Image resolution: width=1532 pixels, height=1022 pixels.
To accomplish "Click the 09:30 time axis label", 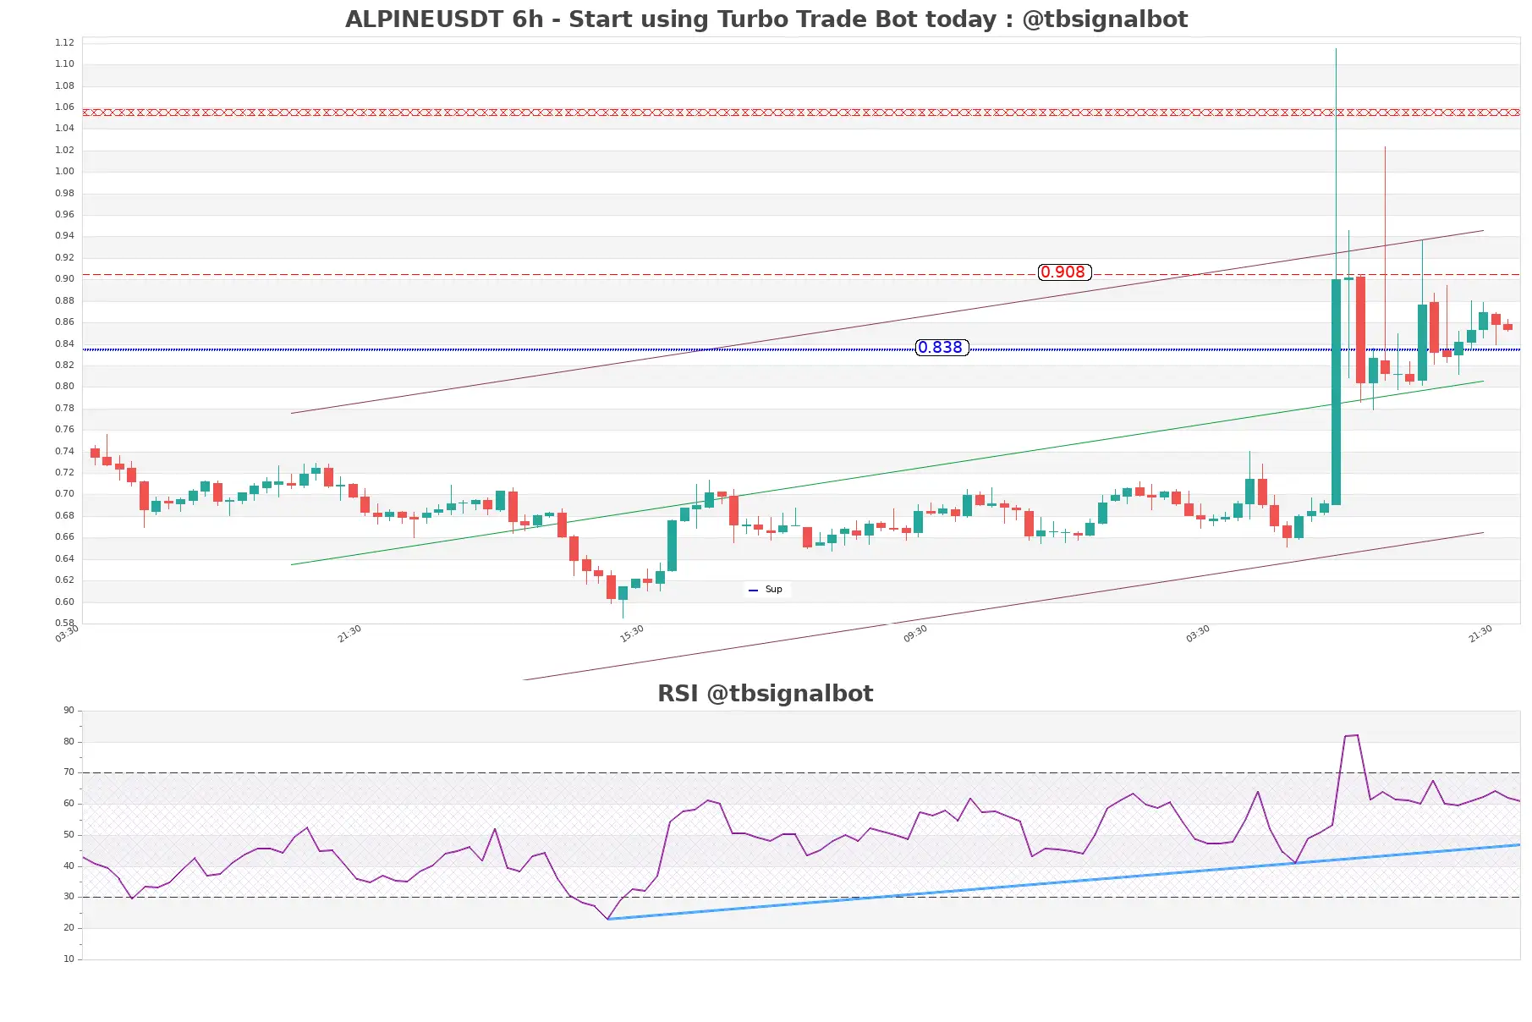I will 915,634.
